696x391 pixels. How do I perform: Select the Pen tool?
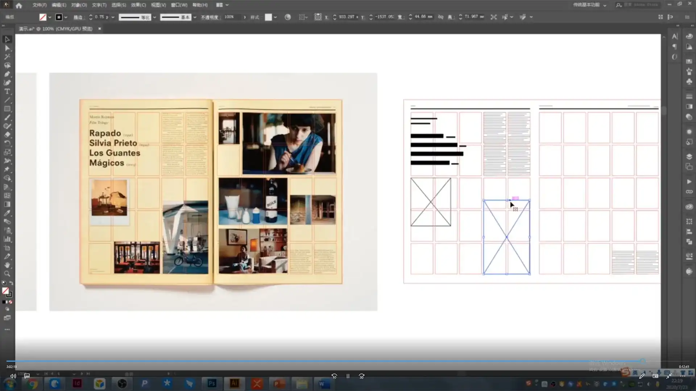(7, 74)
